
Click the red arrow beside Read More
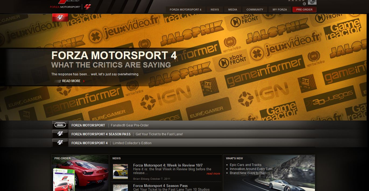(x=84, y=81)
